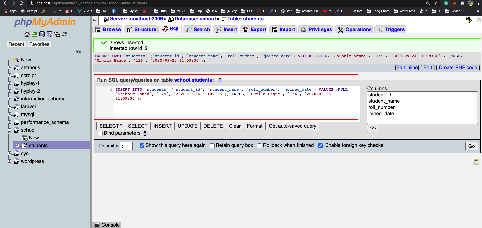Screen dimensions: 482x228
Task: Open the Apps bookmark shortcut
Action: pyautogui.click(x=10, y=11)
